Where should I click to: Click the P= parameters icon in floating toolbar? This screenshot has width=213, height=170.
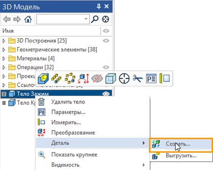(151, 78)
